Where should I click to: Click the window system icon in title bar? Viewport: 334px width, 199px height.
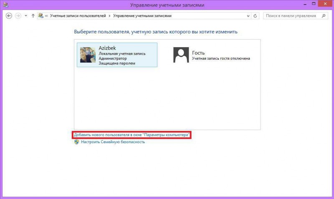click(x=5, y=5)
